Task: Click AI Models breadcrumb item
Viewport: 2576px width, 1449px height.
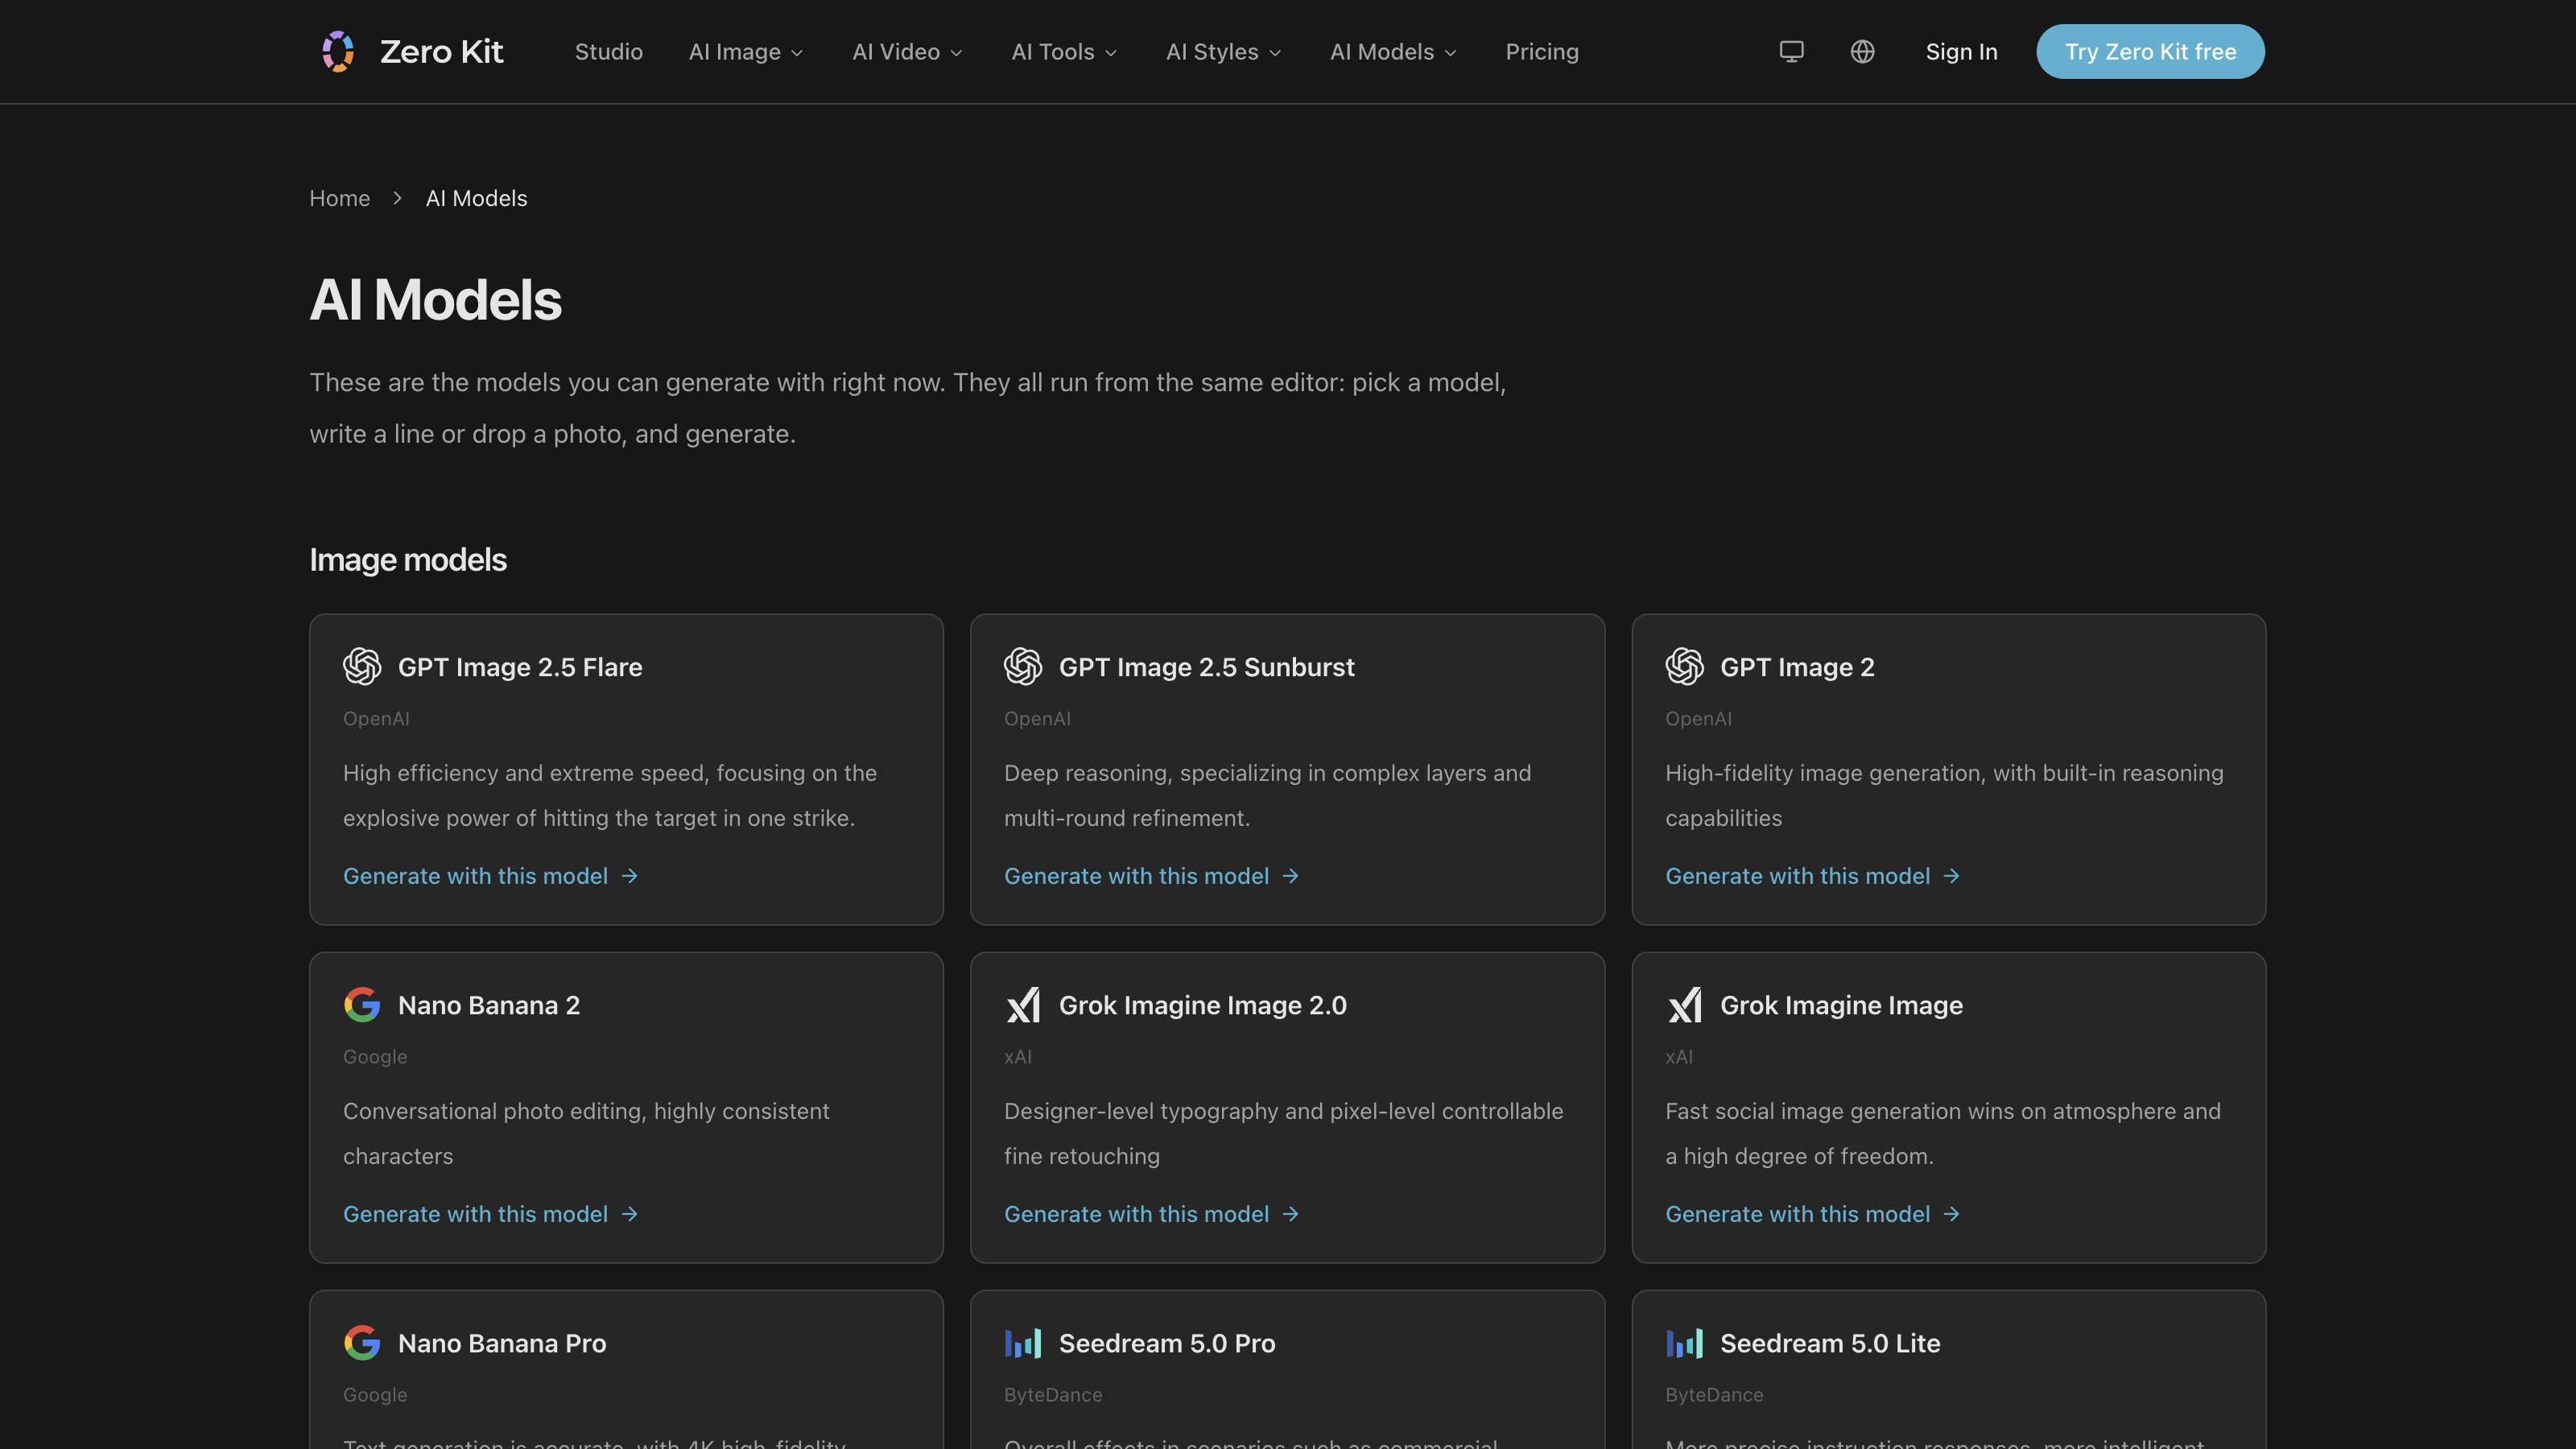Action: pos(476,198)
